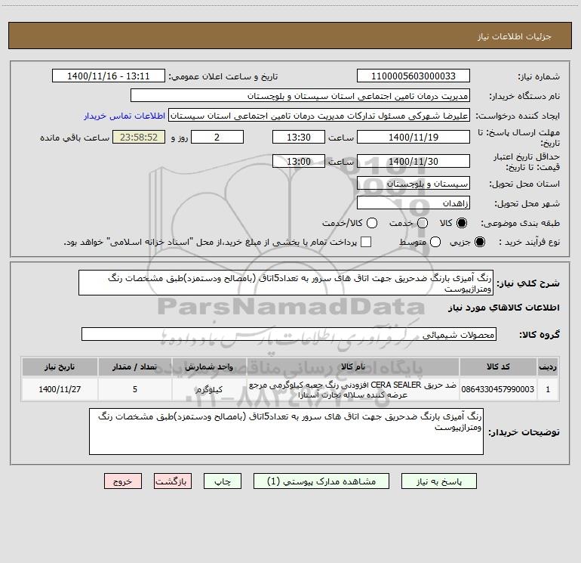
Task: Click مشاهده مدارک پیوستی (1) button
Action: (321, 481)
